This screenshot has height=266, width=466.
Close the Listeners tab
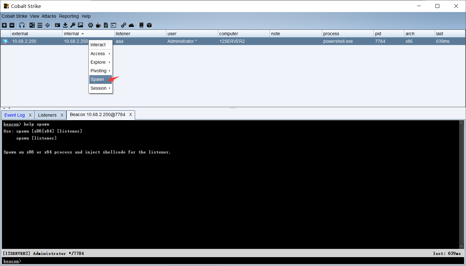tap(62, 115)
